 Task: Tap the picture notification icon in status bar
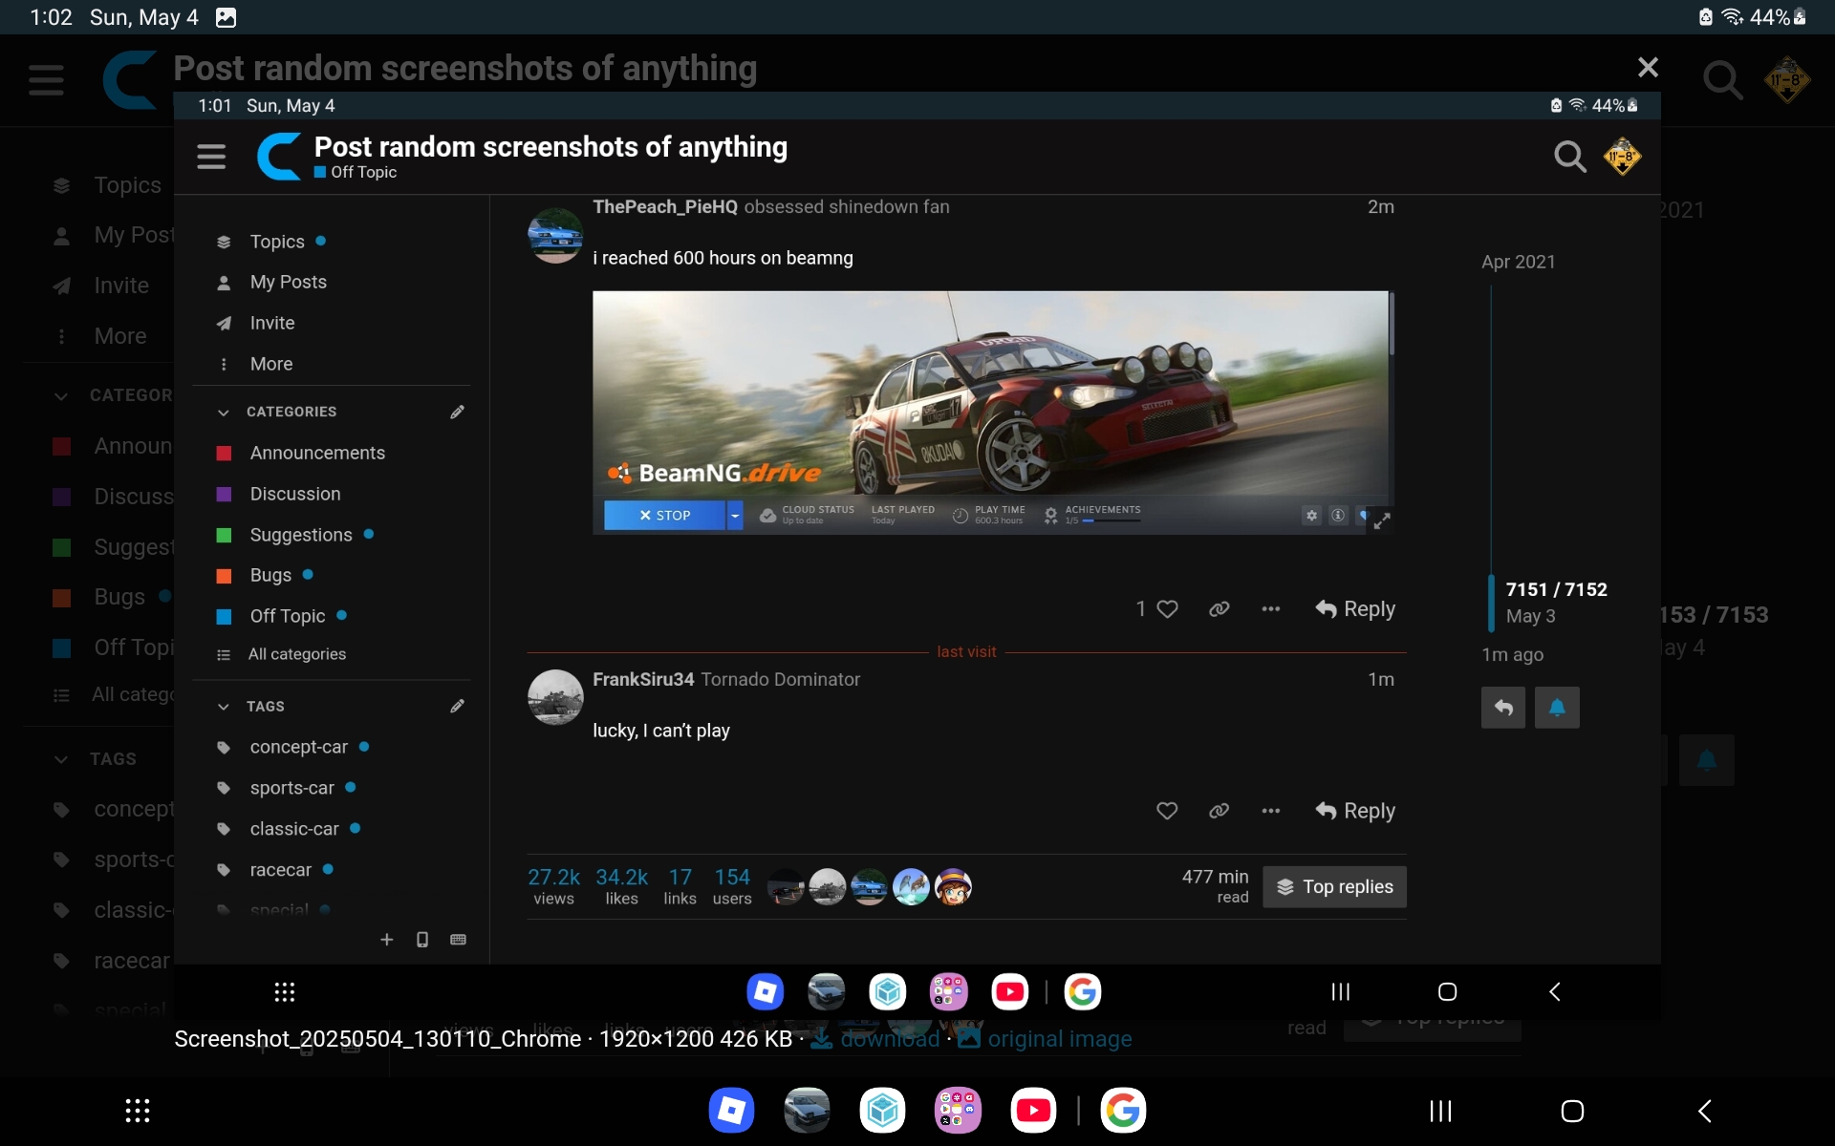point(226,17)
